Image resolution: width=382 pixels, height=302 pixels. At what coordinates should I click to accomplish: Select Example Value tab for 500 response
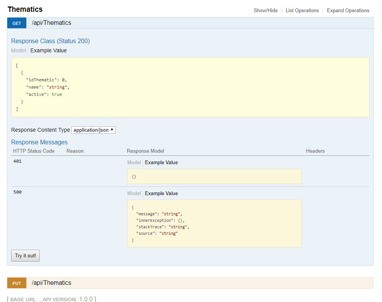[161, 193]
